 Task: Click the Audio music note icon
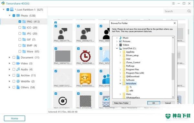[x=18, y=69]
